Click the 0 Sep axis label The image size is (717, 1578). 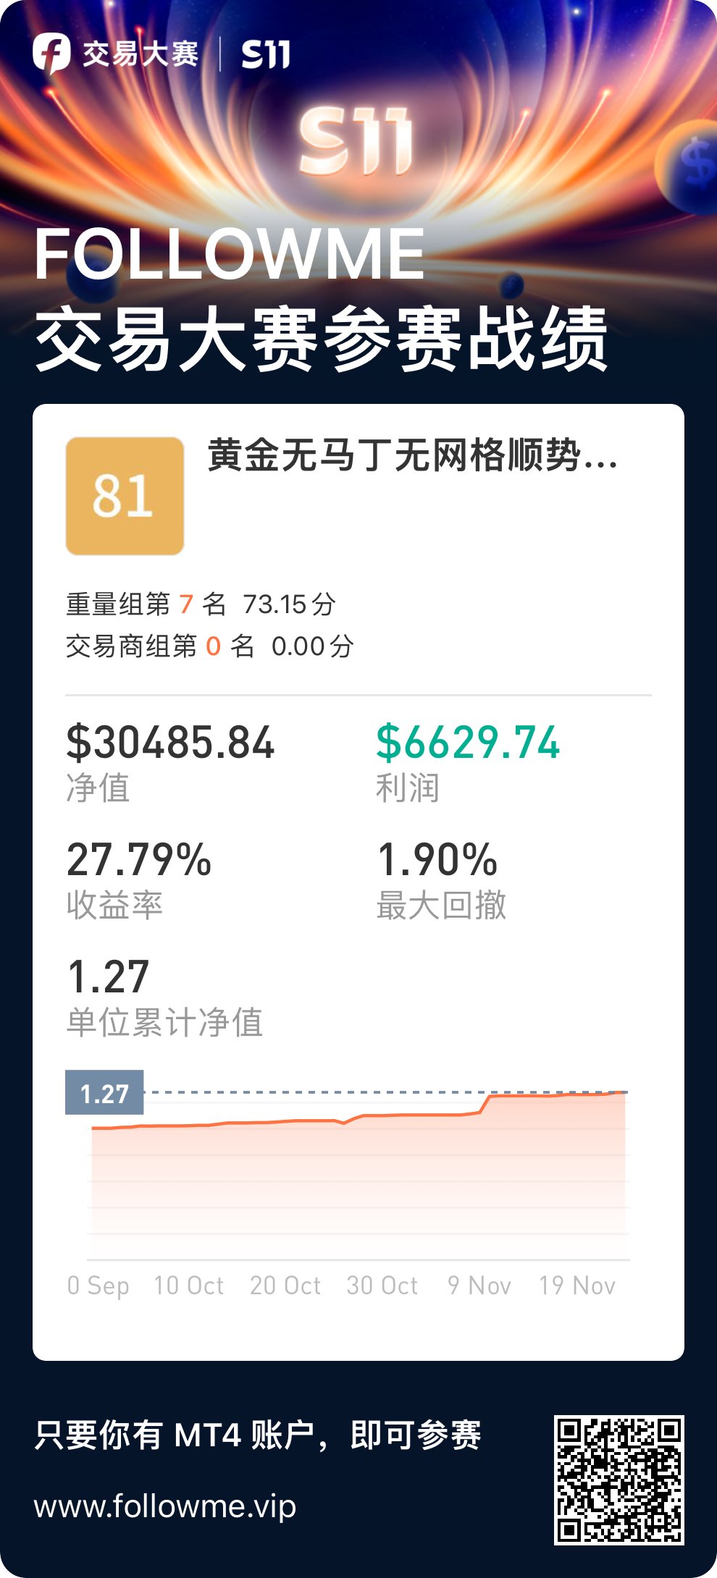tap(98, 1286)
